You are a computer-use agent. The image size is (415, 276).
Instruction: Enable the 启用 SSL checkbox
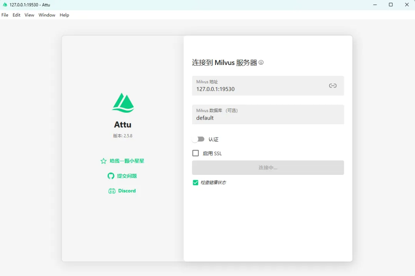pyautogui.click(x=196, y=153)
